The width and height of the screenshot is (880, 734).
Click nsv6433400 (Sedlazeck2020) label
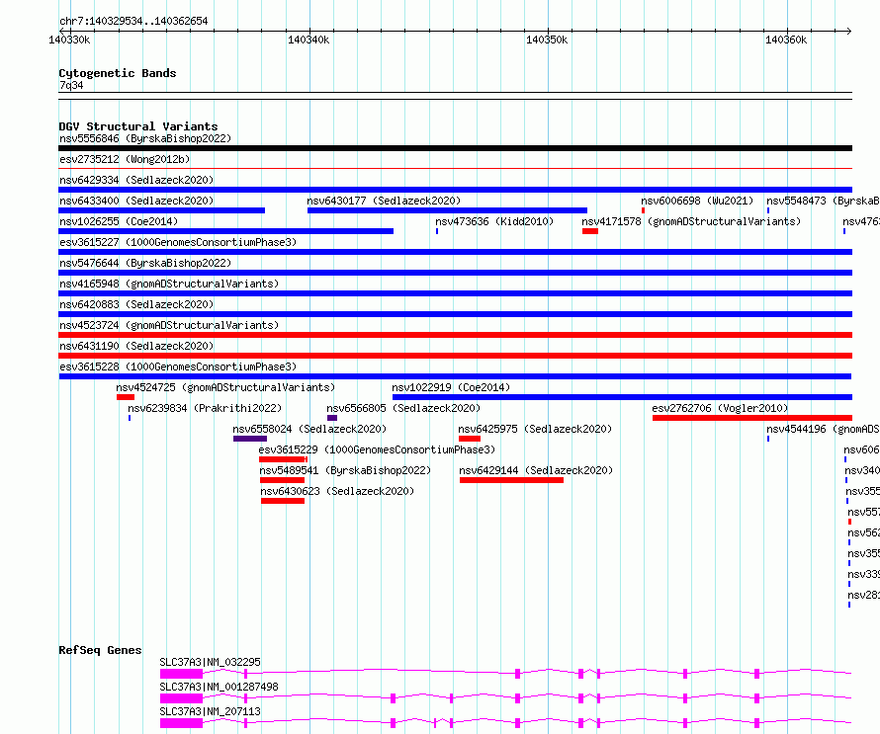click(136, 201)
